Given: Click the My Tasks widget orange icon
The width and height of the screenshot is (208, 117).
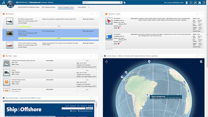Looking at the screenshot, I should tap(4, 56).
